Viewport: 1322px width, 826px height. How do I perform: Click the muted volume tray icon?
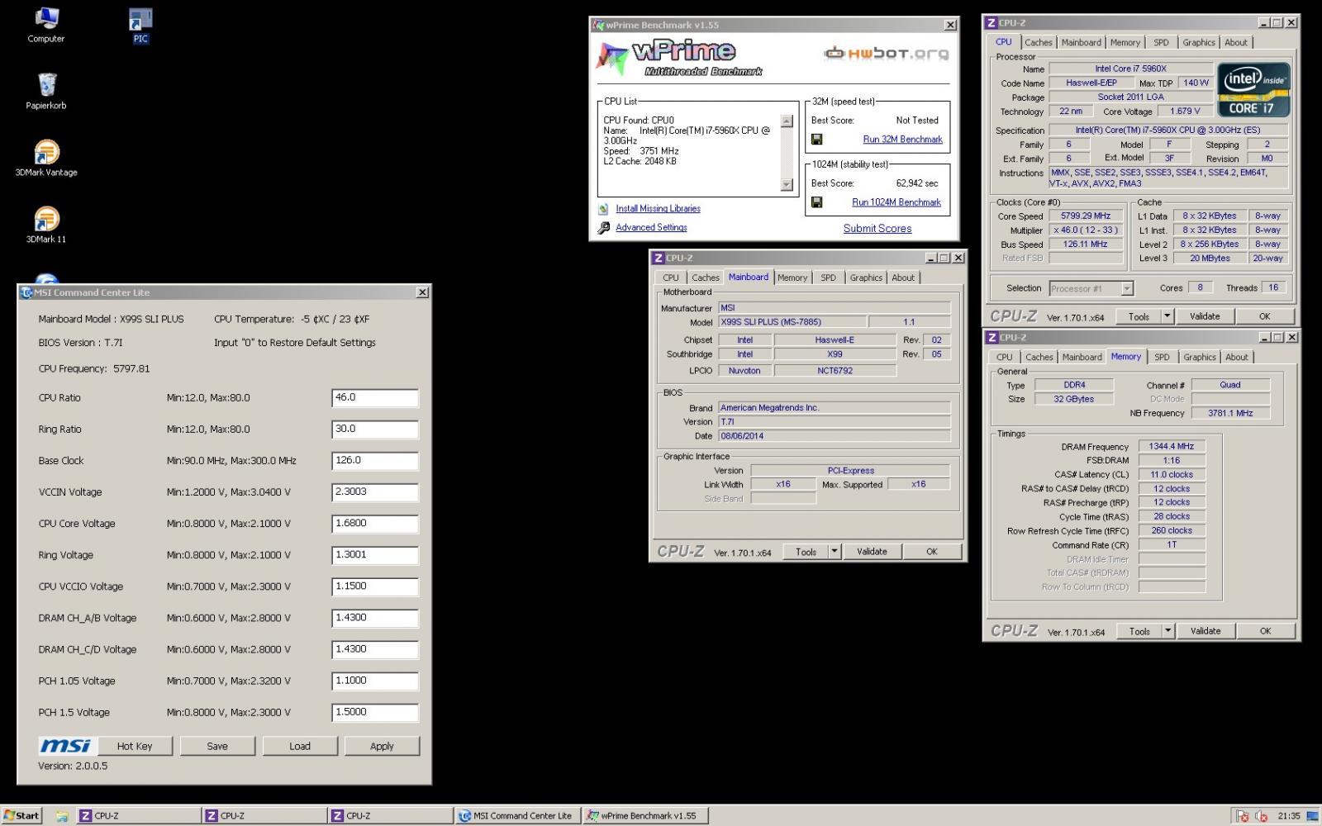1261,816
